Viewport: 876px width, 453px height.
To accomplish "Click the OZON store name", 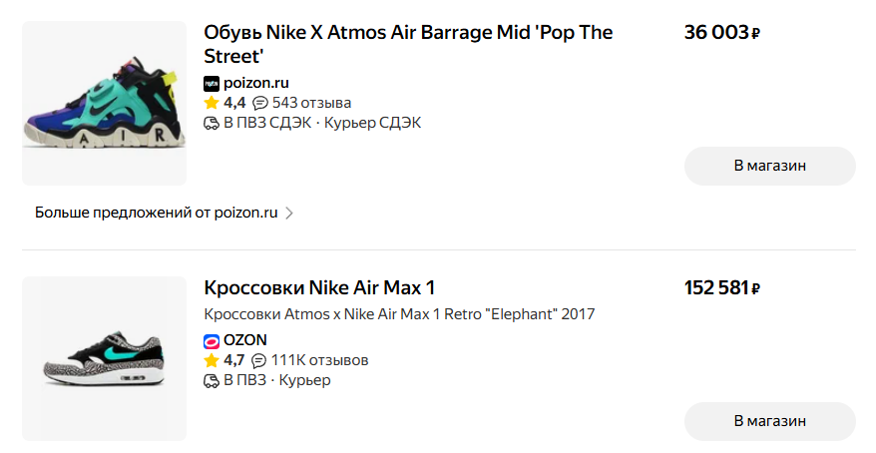I will 245,340.
